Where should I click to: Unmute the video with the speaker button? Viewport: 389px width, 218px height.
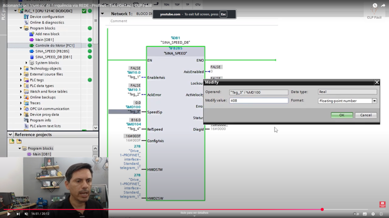pos(26,214)
